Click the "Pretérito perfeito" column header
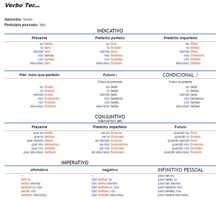 click(x=110, y=38)
